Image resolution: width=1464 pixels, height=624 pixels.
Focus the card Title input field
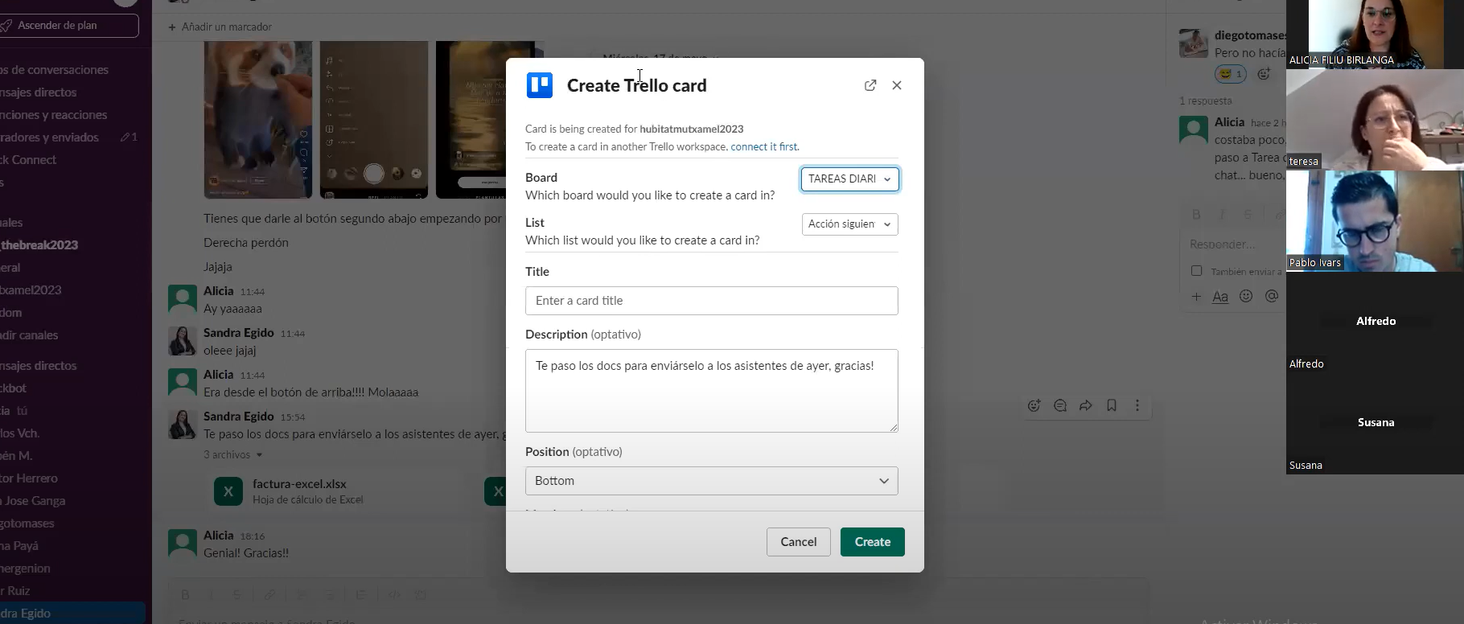point(712,301)
